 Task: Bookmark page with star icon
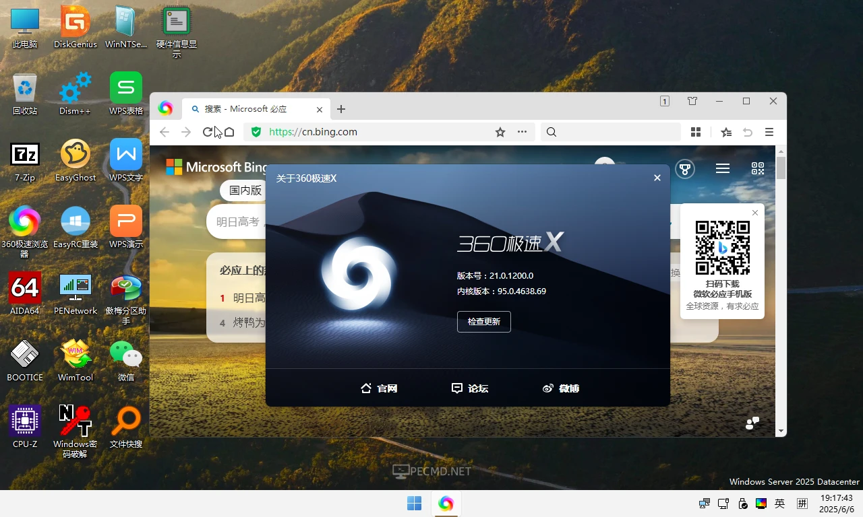pyautogui.click(x=500, y=132)
